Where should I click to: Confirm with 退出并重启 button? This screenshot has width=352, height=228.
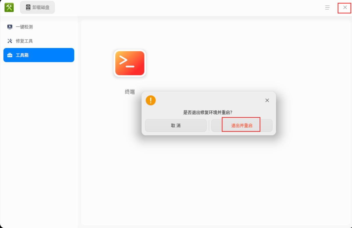click(242, 126)
